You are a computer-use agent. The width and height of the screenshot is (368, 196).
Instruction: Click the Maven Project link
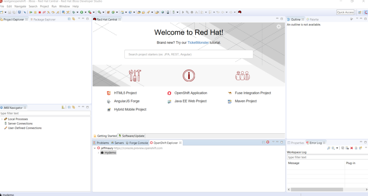246,101
